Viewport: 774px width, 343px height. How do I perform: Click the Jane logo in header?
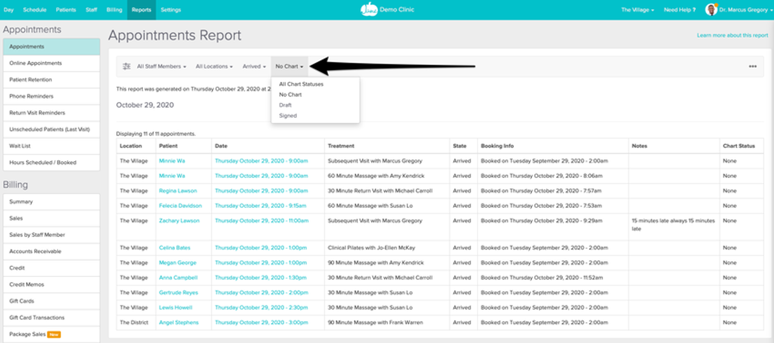click(x=368, y=10)
